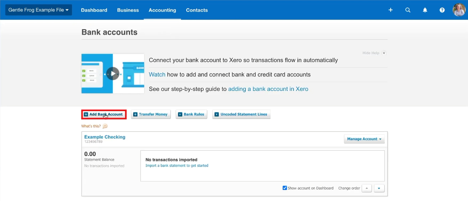Play the bank connection help video

pyautogui.click(x=113, y=74)
